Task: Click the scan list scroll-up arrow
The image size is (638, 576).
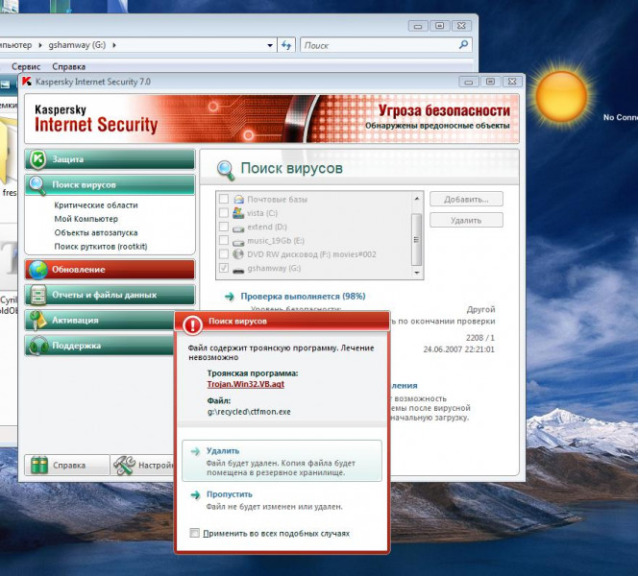Action: 417,199
